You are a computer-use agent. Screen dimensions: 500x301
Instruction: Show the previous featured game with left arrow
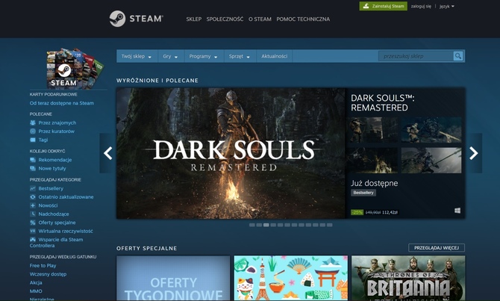coord(107,153)
